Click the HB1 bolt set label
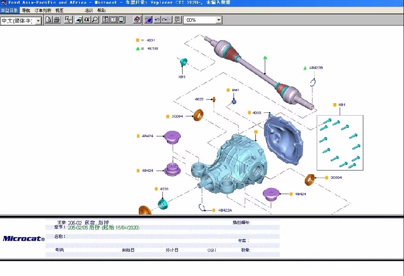Image resolution: width=404 pixels, height=276 pixels. point(341,105)
